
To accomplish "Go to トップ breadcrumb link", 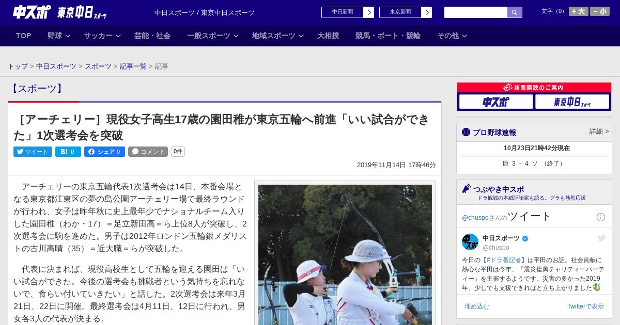I will click(x=18, y=67).
